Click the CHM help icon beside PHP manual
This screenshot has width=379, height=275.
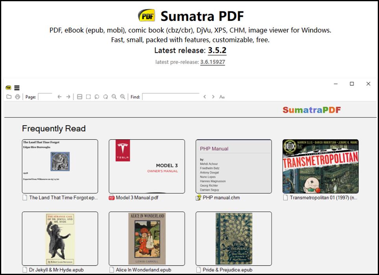point(198,197)
